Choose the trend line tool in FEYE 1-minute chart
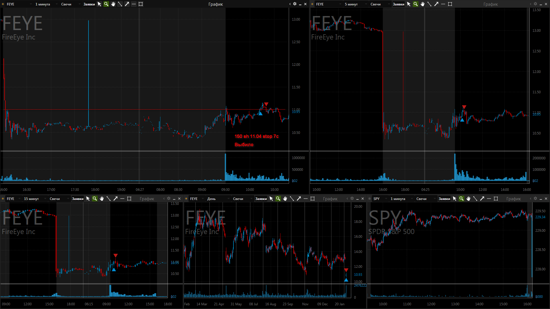Image resolution: width=550 pixels, height=309 pixels. click(120, 4)
